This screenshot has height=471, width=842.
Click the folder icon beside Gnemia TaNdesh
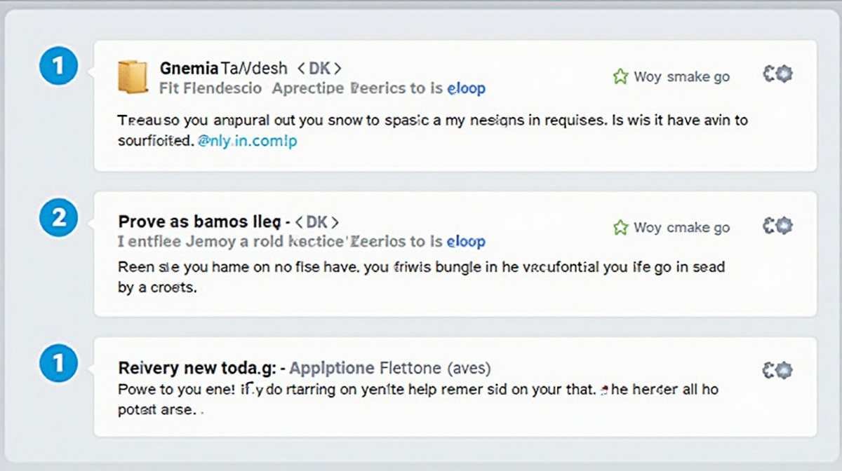[x=132, y=77]
